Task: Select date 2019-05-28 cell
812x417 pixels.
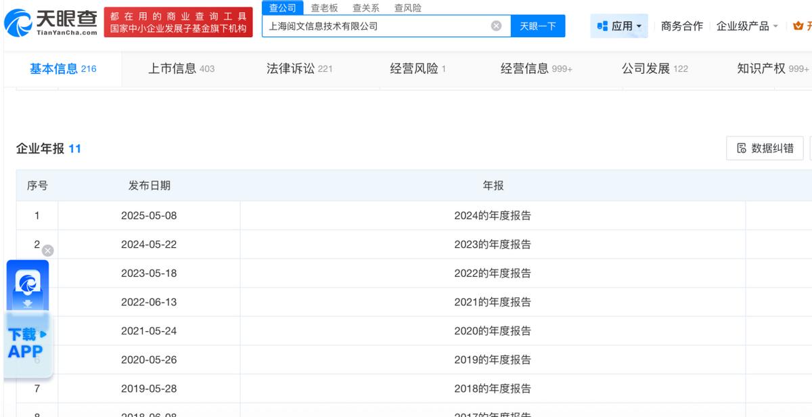Action: (x=149, y=389)
